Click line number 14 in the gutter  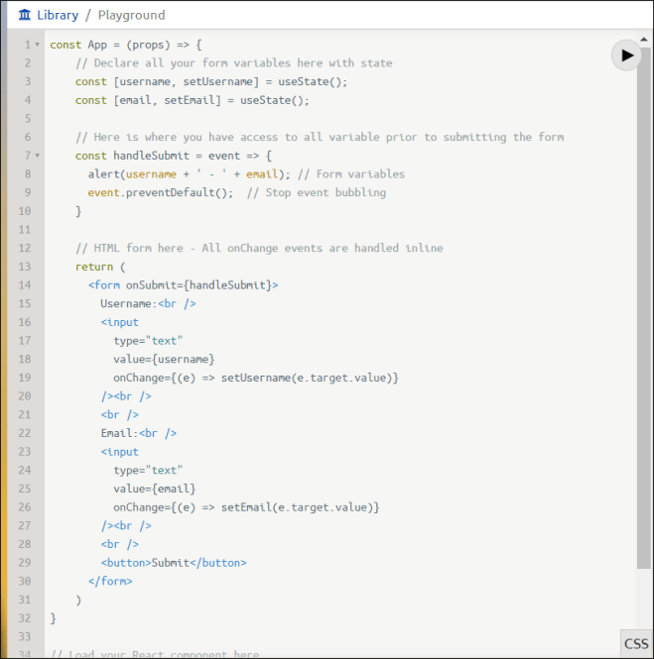(25, 285)
